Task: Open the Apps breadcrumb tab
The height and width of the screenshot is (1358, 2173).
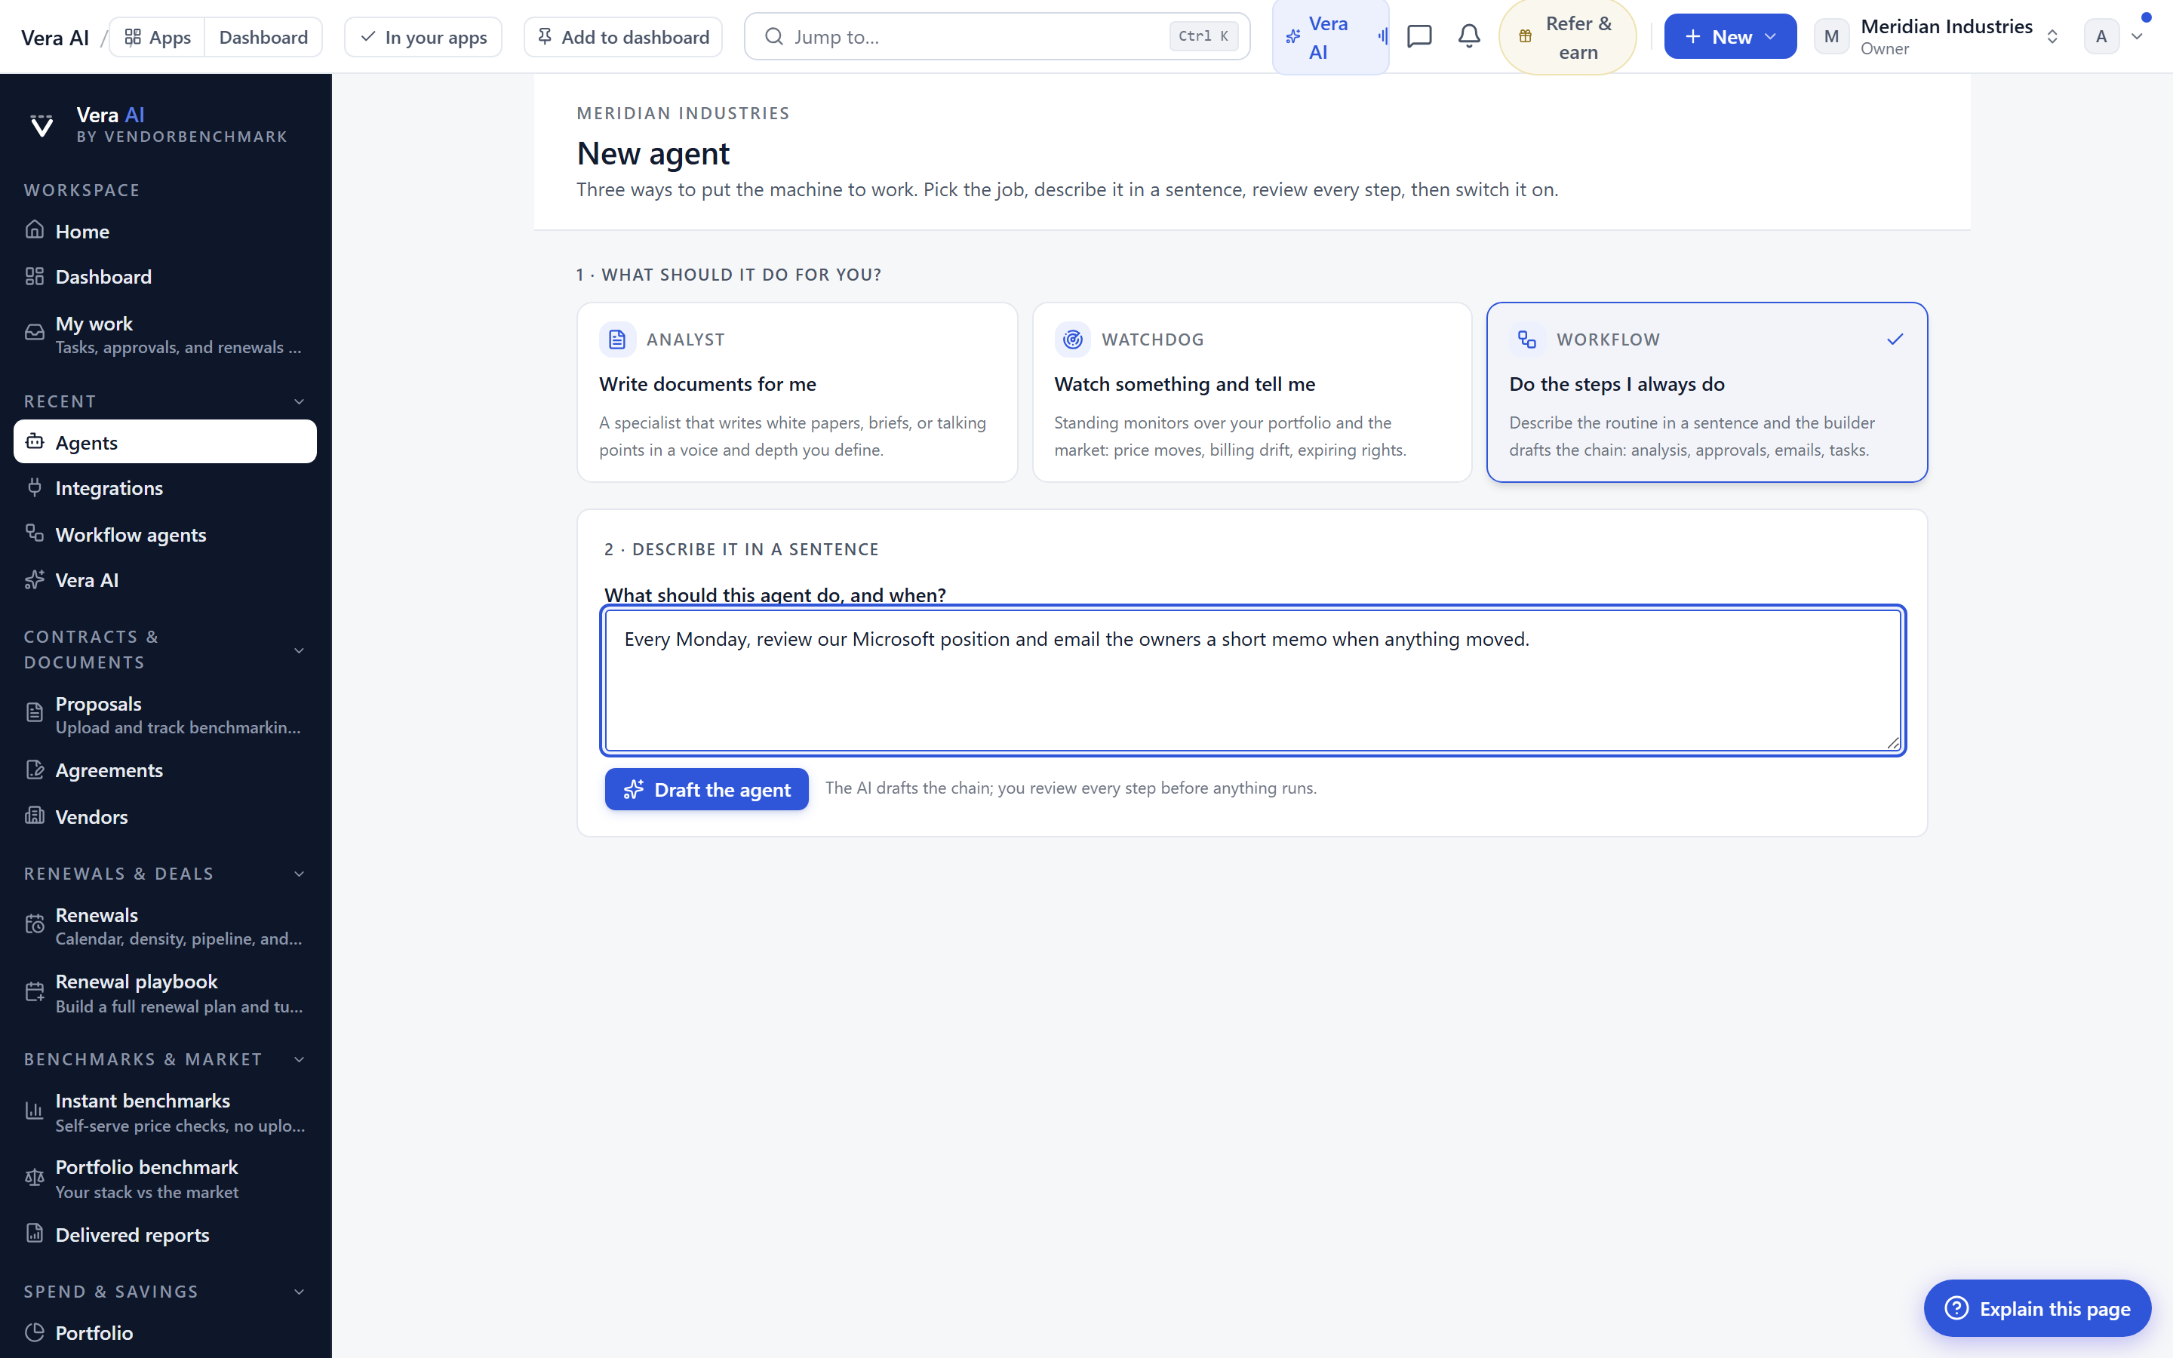Action: (x=157, y=37)
